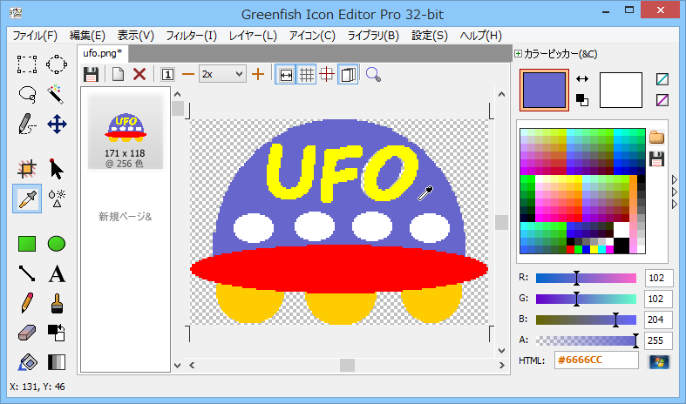This screenshot has height=404, width=686.
Task: Click the white background color swatch
Action: (620, 90)
